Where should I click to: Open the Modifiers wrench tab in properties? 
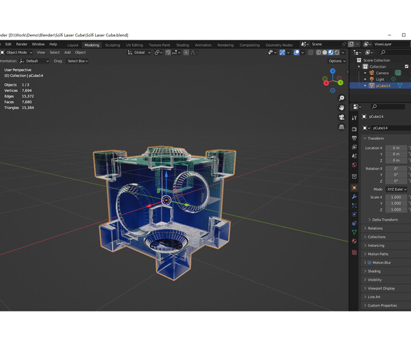[x=354, y=197]
